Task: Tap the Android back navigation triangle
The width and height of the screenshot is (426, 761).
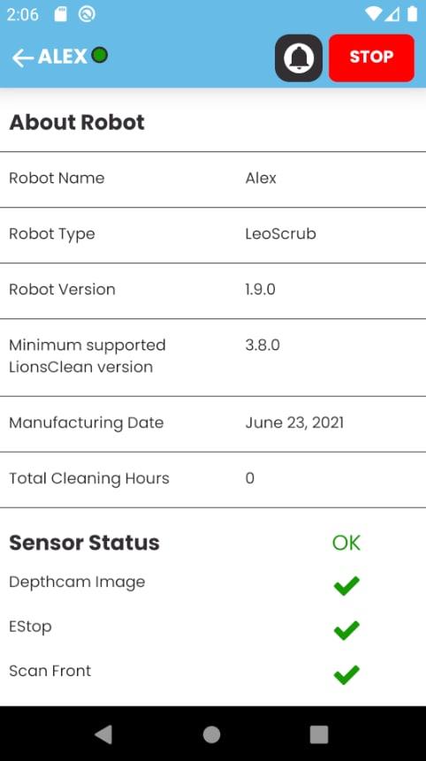Action: [103, 734]
